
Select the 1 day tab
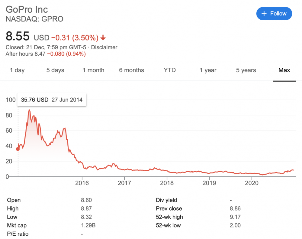coord(17,70)
